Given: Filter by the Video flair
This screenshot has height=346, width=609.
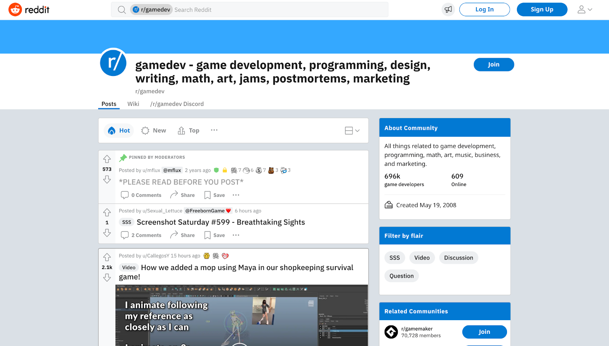Looking at the screenshot, I should click(x=422, y=258).
